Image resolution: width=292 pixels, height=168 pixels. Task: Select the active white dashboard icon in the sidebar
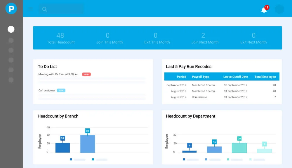coord(11,29)
